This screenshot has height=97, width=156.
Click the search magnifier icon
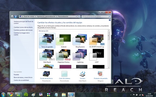[x=109, y=16]
